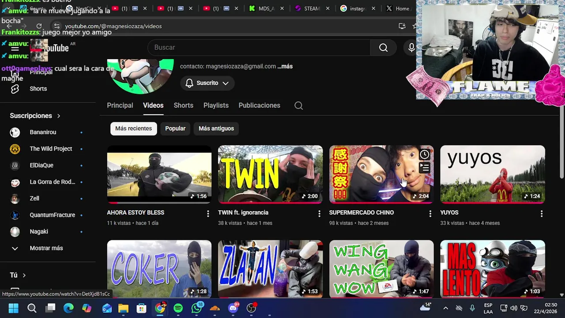Open options menu for AHORA ESTOY BLESS
The image size is (565, 318).
click(208, 214)
